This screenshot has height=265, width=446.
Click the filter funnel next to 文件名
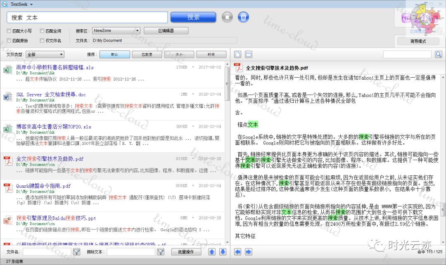pyautogui.click(x=76, y=251)
